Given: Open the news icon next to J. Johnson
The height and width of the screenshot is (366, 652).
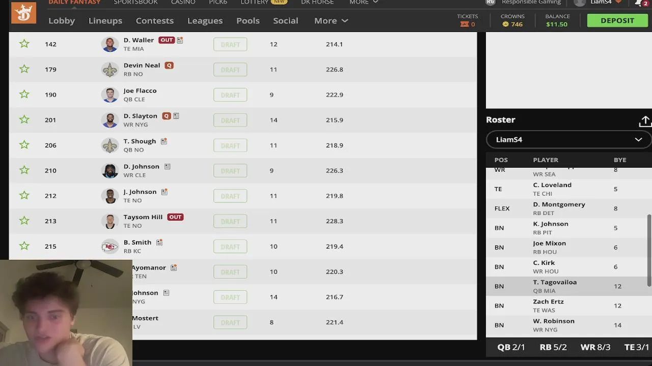Looking at the screenshot, I should click(x=164, y=192).
